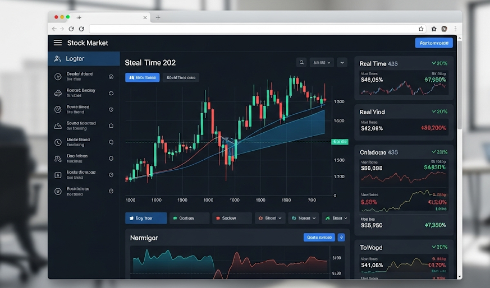Select the blue highlighted chart tab
Viewport: 490px width, 288px height.
point(143,77)
